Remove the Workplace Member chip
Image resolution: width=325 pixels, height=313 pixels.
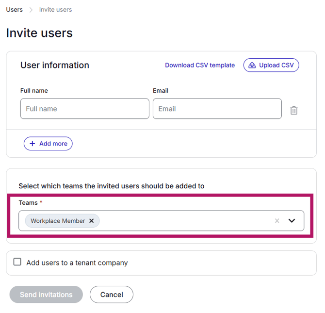coord(91,221)
